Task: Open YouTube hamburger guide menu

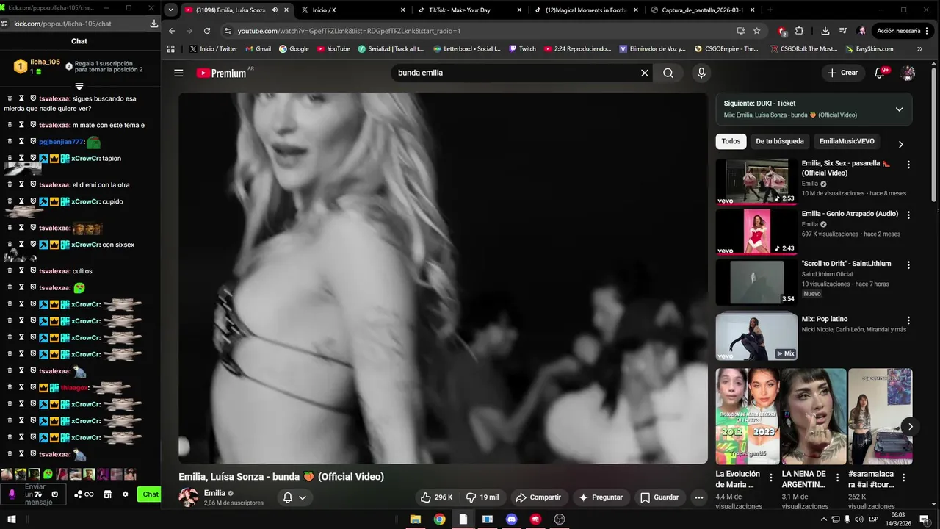Action: 178,73
